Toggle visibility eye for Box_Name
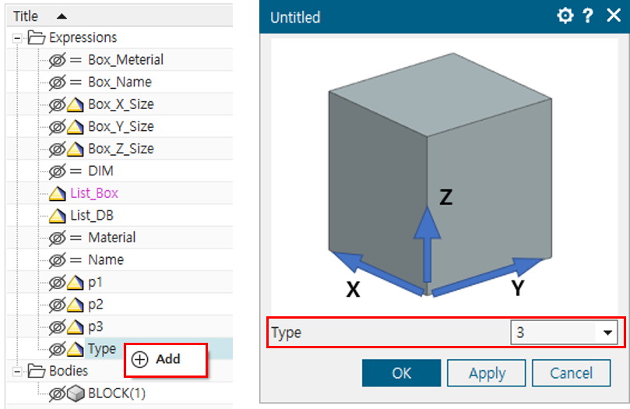This screenshot has height=409, width=630. 57,83
